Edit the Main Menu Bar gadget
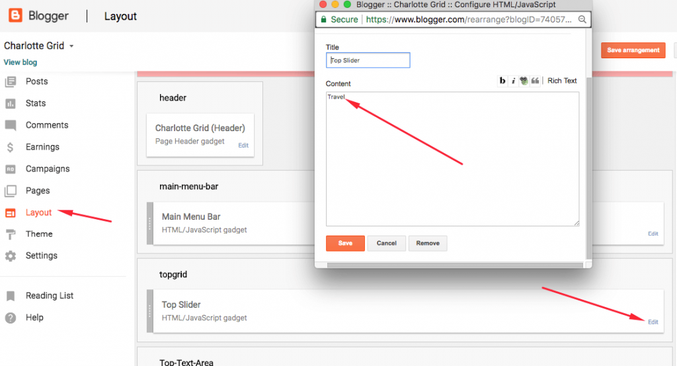Viewport: 677px width, 366px height. 653,234
